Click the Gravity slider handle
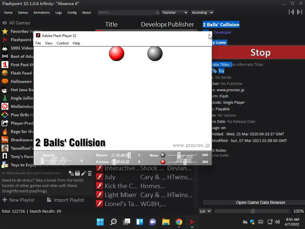The height and width of the screenshot is (229, 305). click(x=42, y=161)
